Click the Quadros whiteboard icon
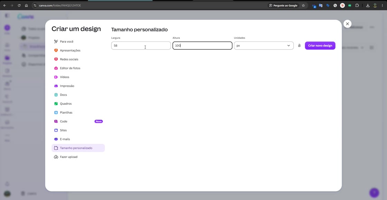The image size is (387, 200). click(56, 104)
